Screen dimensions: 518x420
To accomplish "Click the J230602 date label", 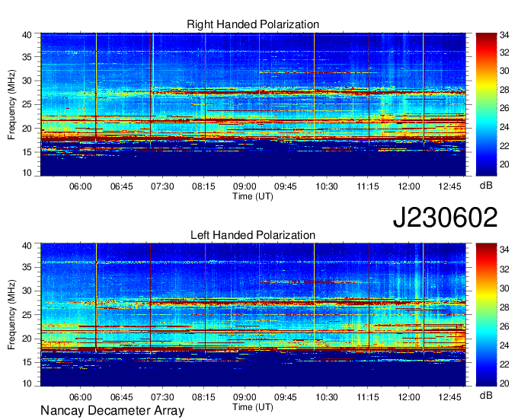I will click(445, 218).
